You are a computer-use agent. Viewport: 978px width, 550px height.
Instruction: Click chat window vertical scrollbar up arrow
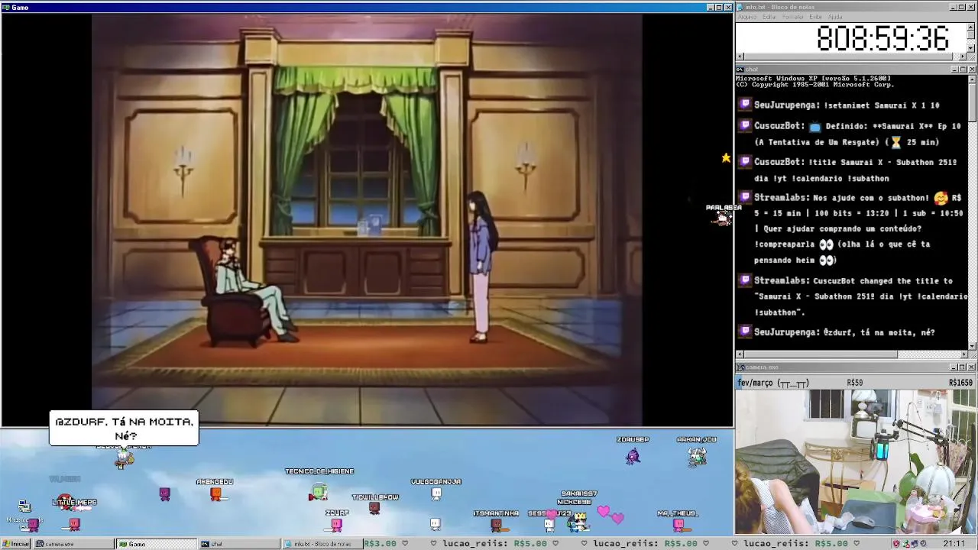pyautogui.click(x=972, y=79)
